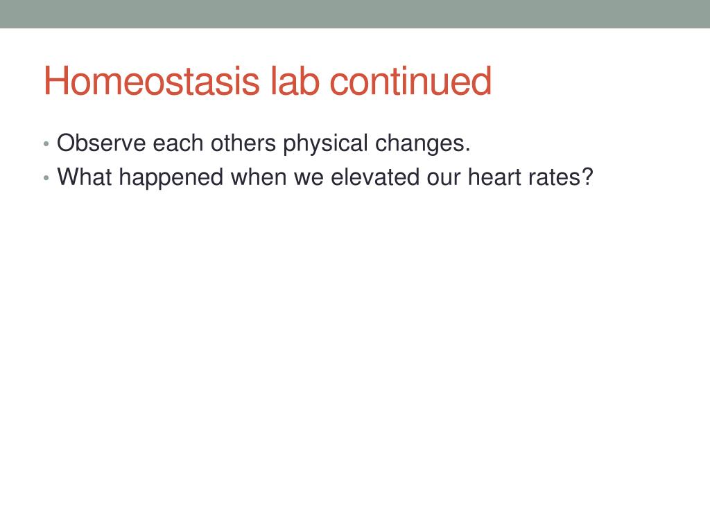The width and height of the screenshot is (710, 532).
Task: Click the bullet dot before 'What happened'
Action: pyautogui.click(x=46, y=178)
